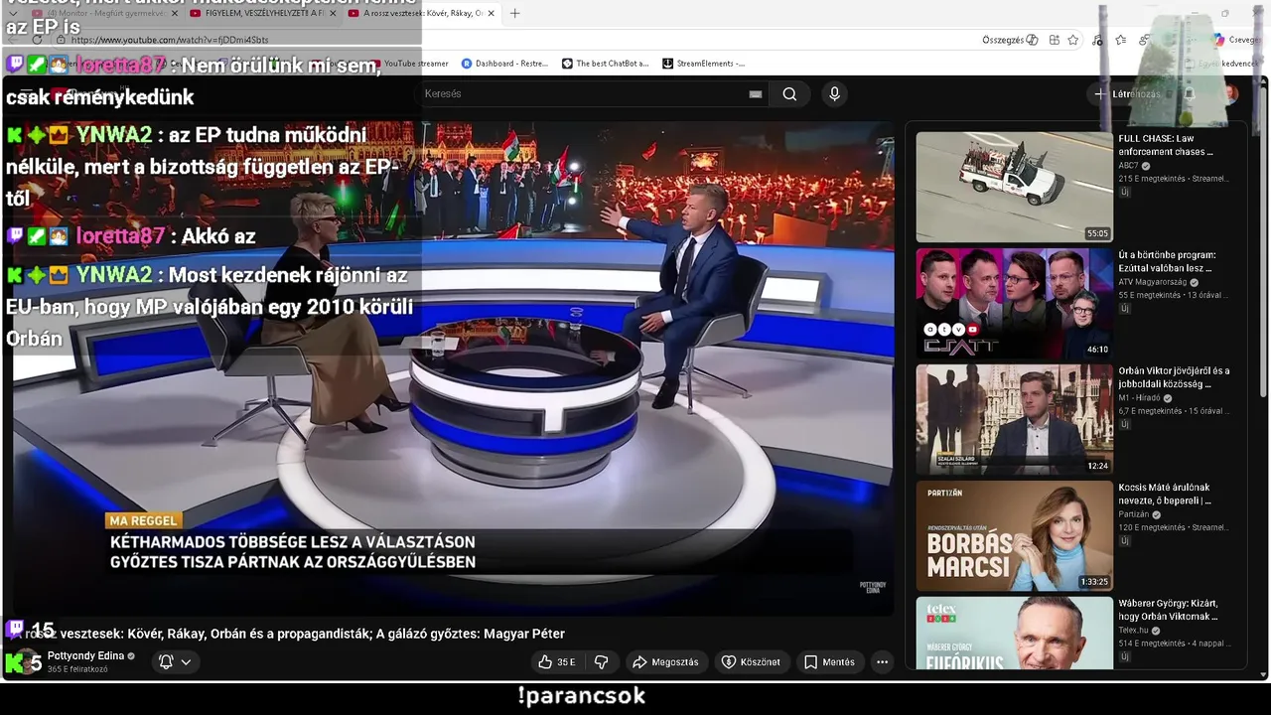Open the on-screen keyboard in search box

click(756, 93)
